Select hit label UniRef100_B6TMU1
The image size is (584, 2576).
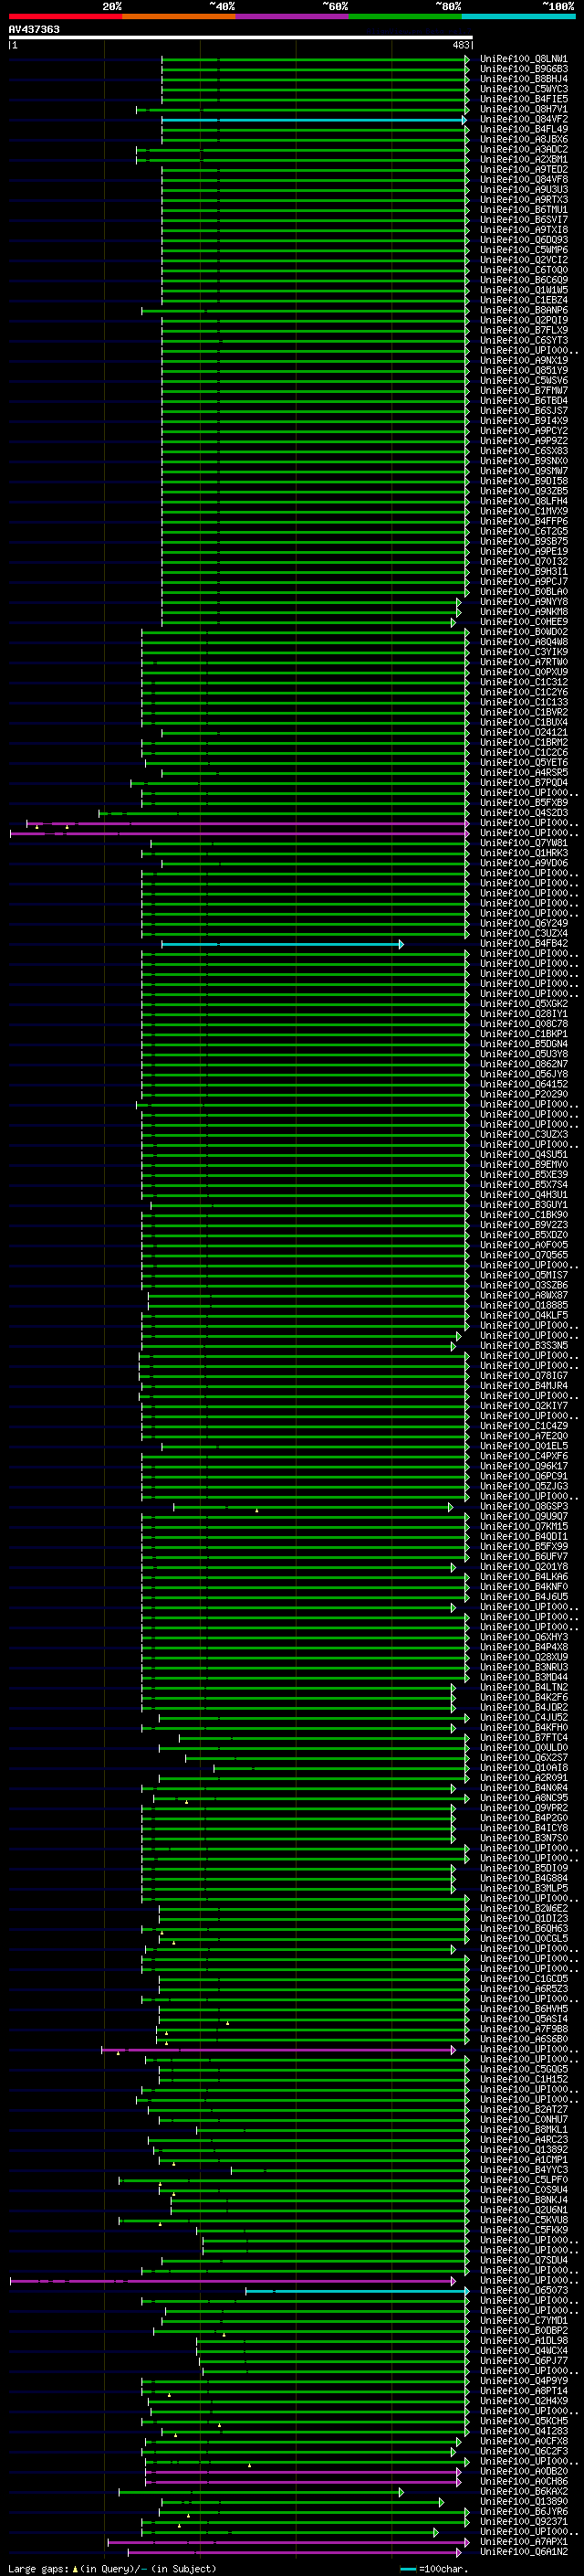click(x=524, y=210)
